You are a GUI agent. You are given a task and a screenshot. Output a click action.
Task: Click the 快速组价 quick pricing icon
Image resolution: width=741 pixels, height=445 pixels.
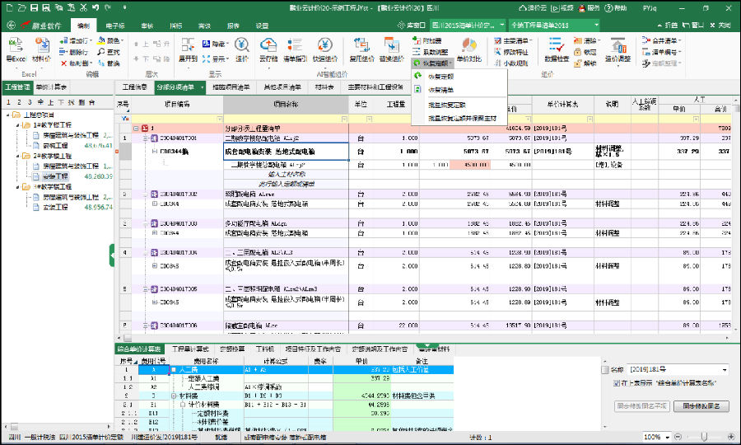coord(325,46)
